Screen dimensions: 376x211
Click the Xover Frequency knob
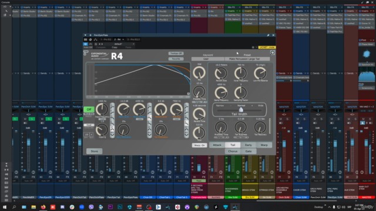tap(240, 73)
